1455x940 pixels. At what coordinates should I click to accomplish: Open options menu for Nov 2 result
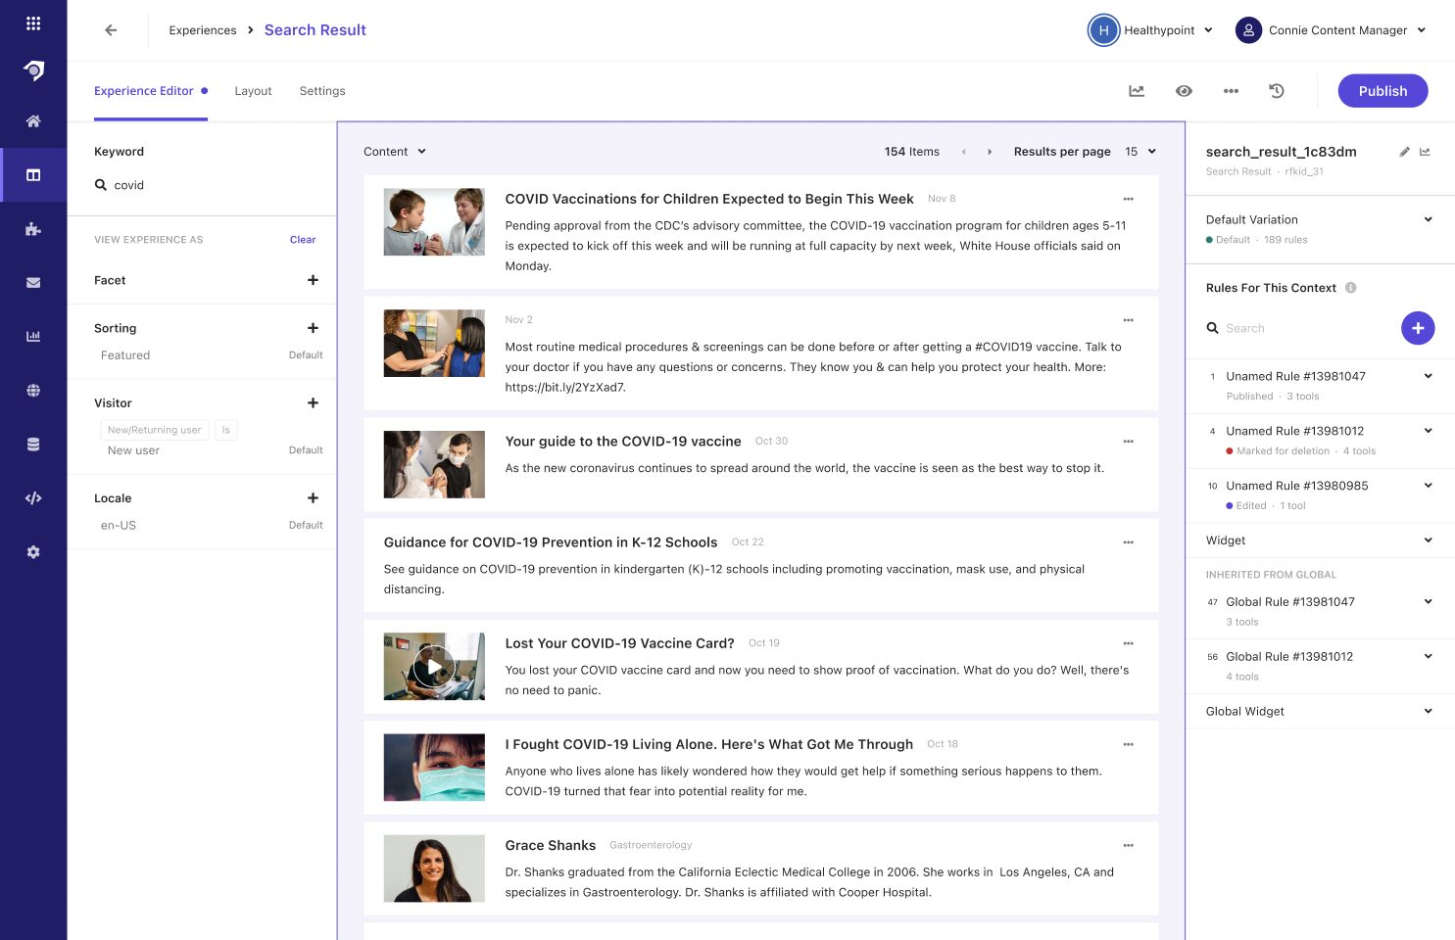tap(1128, 320)
